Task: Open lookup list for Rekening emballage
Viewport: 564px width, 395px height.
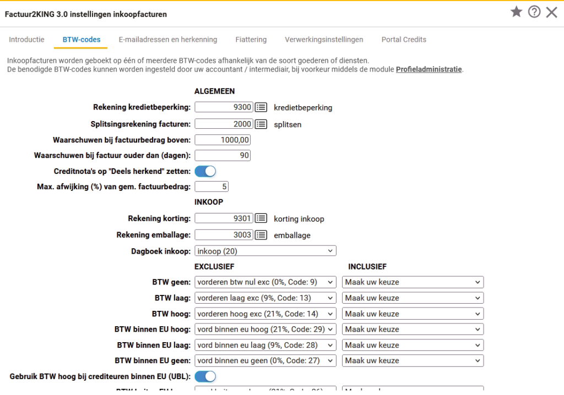Action: (x=261, y=235)
